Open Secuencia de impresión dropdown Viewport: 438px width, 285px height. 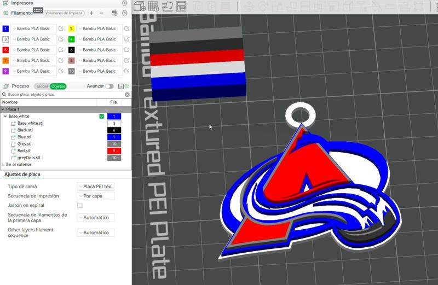coord(95,196)
